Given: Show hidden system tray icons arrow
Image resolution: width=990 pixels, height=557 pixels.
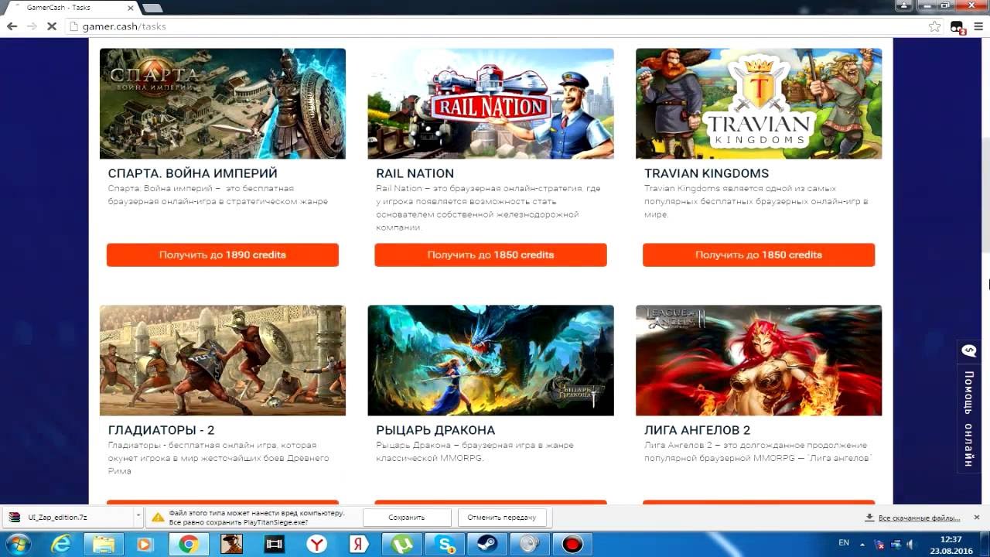Looking at the screenshot, I should coord(862,545).
